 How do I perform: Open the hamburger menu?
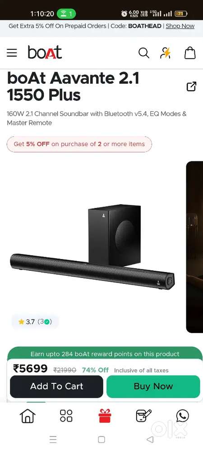point(12,53)
